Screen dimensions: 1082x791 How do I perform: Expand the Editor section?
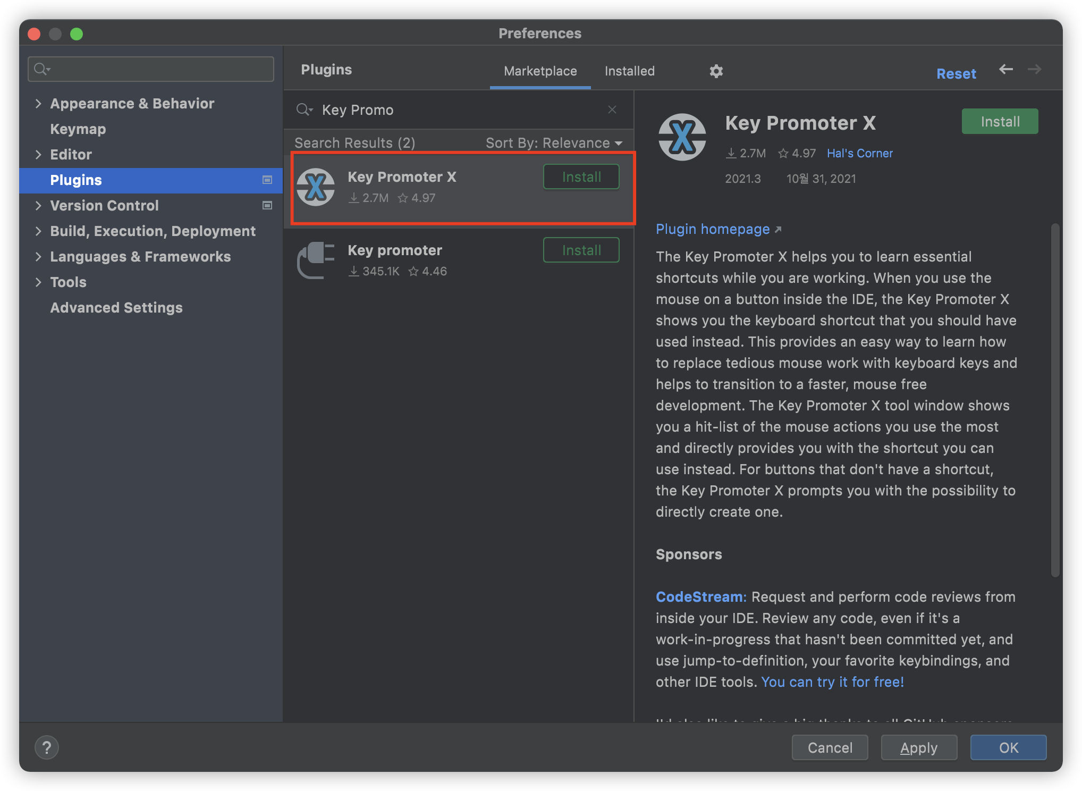(x=38, y=154)
